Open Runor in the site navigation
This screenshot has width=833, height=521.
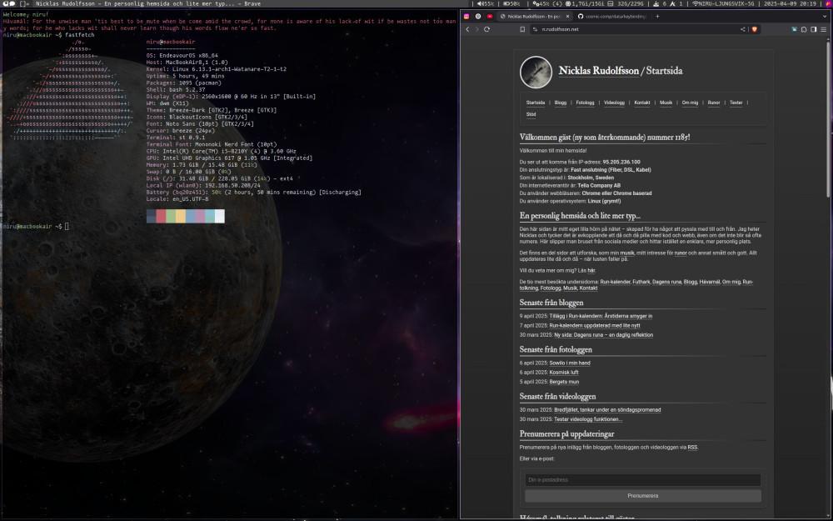[x=714, y=103]
